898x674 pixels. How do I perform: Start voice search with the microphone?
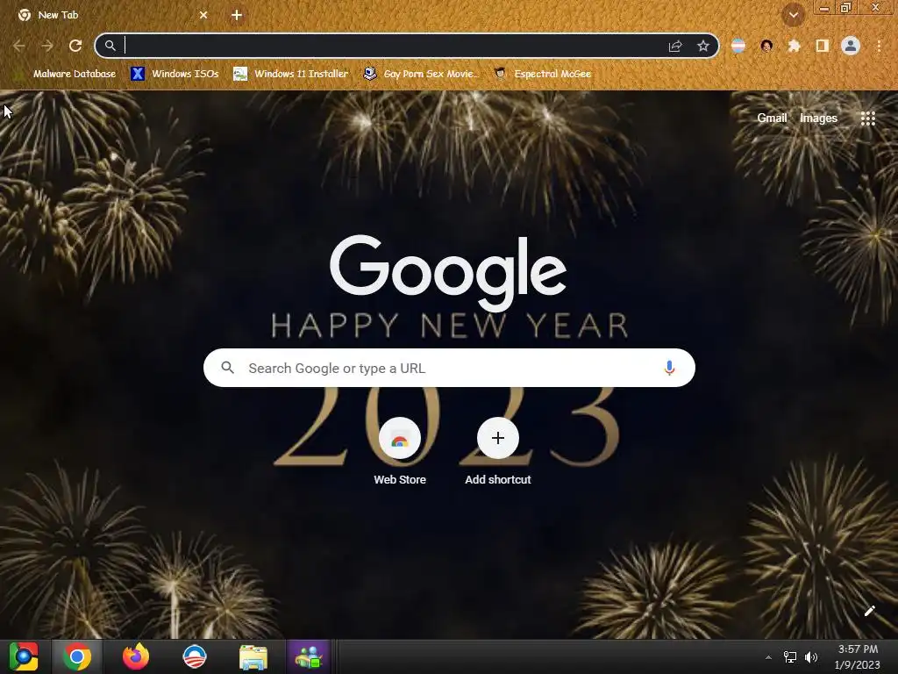[669, 368]
